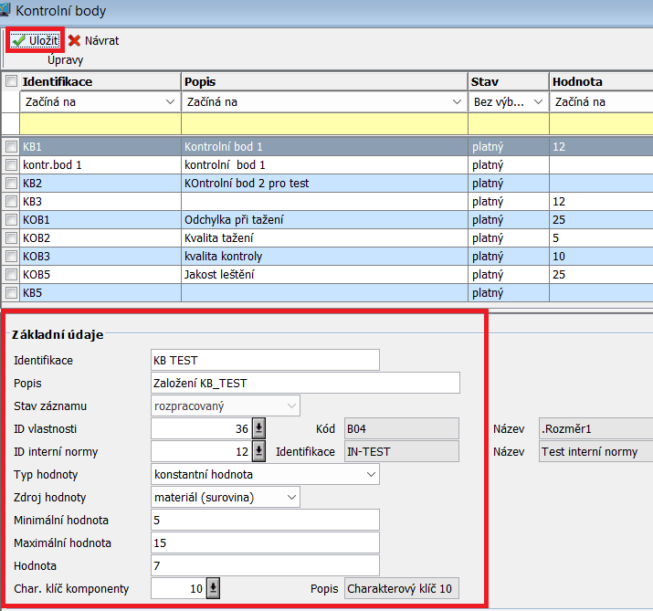653x611 pixels.
Task: Click the Minimální hodnota input field
Action: click(264, 520)
